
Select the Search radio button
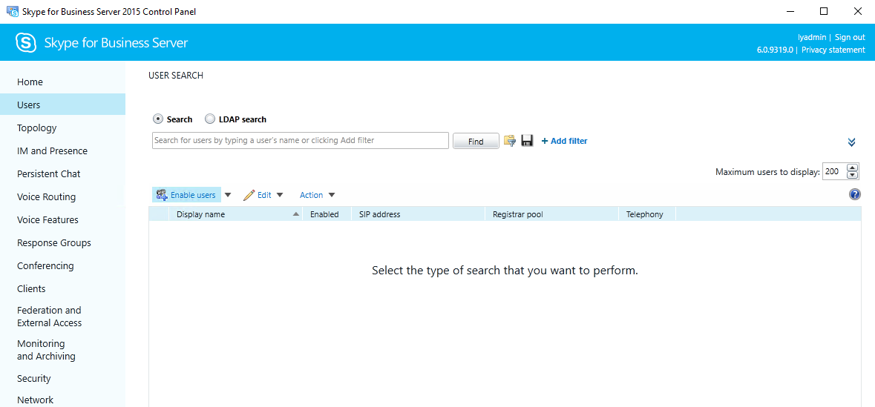158,119
